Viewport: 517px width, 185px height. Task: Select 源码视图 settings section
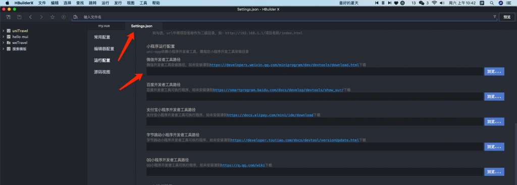coord(102,72)
